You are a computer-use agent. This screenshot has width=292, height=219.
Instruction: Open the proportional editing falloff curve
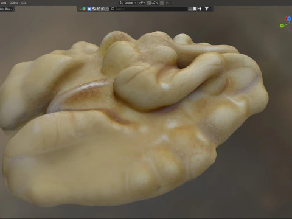[167, 3]
